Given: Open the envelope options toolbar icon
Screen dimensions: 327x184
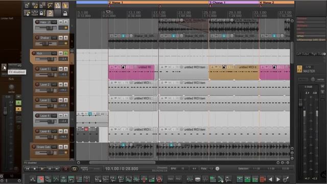Looking at the screenshot, I should point(50,6).
